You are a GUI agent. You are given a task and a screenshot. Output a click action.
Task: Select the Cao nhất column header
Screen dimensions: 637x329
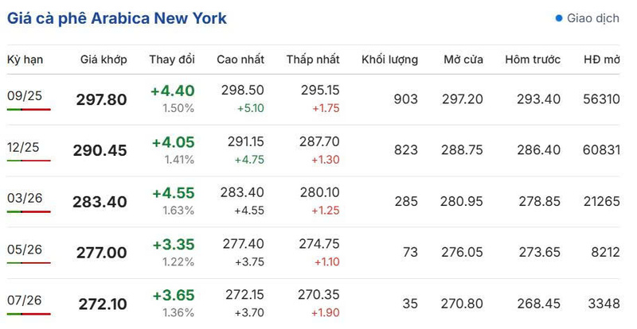point(240,60)
